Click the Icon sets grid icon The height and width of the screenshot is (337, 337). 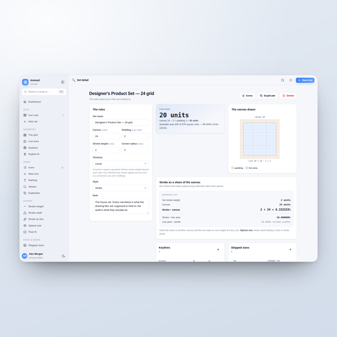coord(25,115)
